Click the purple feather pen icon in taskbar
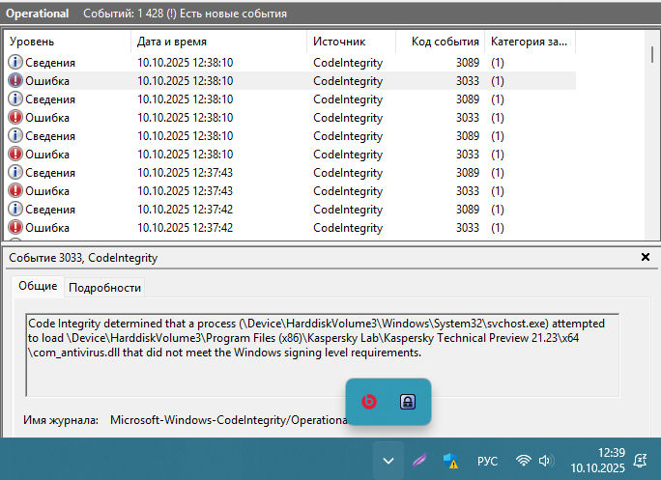Screen dimensions: 661x480 coord(419,461)
